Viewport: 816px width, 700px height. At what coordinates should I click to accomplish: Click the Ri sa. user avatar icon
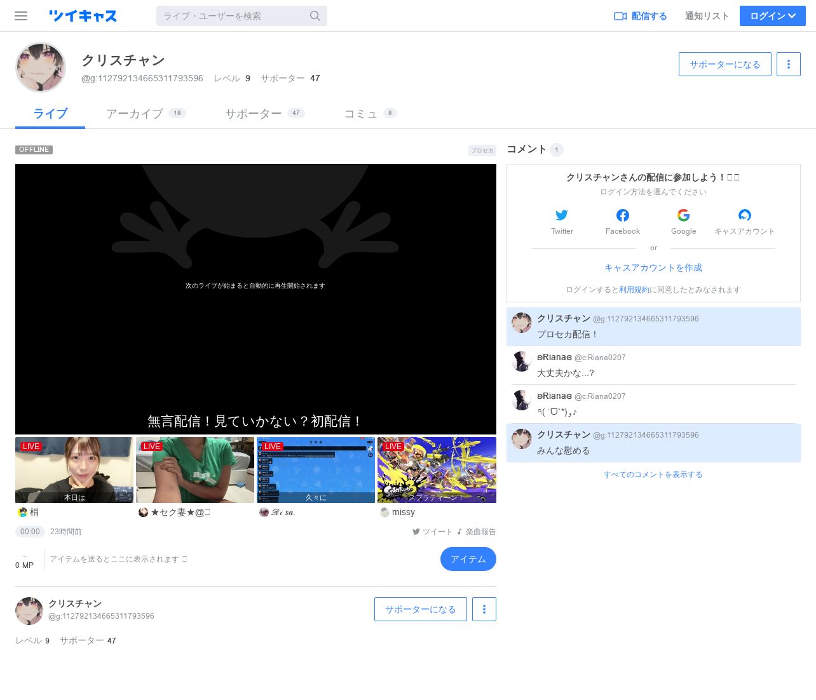point(264,512)
